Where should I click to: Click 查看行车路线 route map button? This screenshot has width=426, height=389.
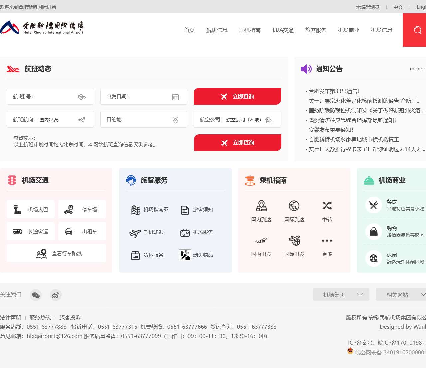tap(56, 253)
